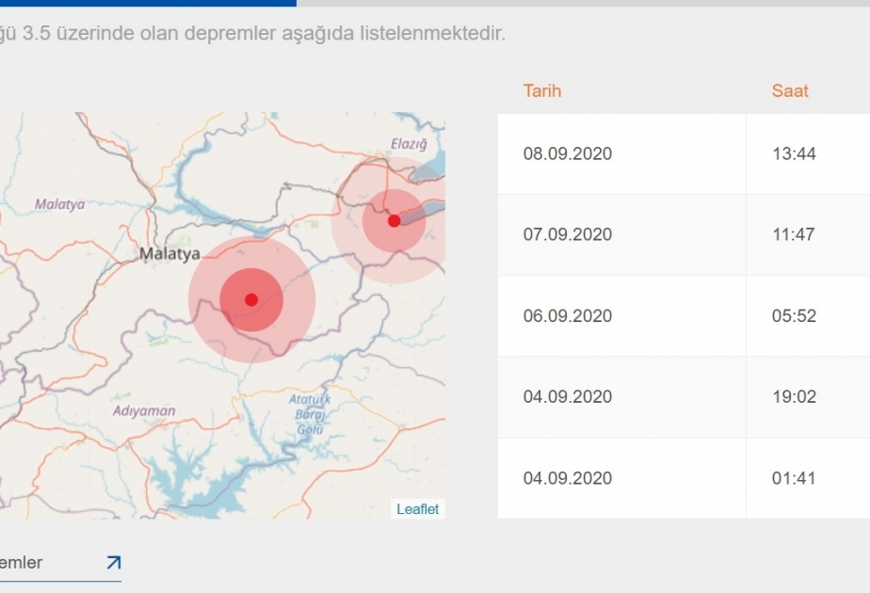Screen dimensions: 870x593
Task: Click the bold Malatya city label on map
Action: [169, 254]
